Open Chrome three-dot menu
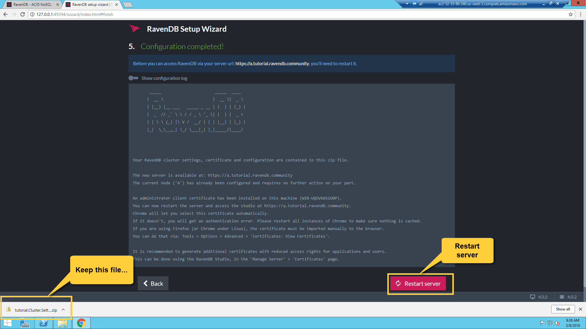The height and width of the screenshot is (329, 586). coord(581,14)
